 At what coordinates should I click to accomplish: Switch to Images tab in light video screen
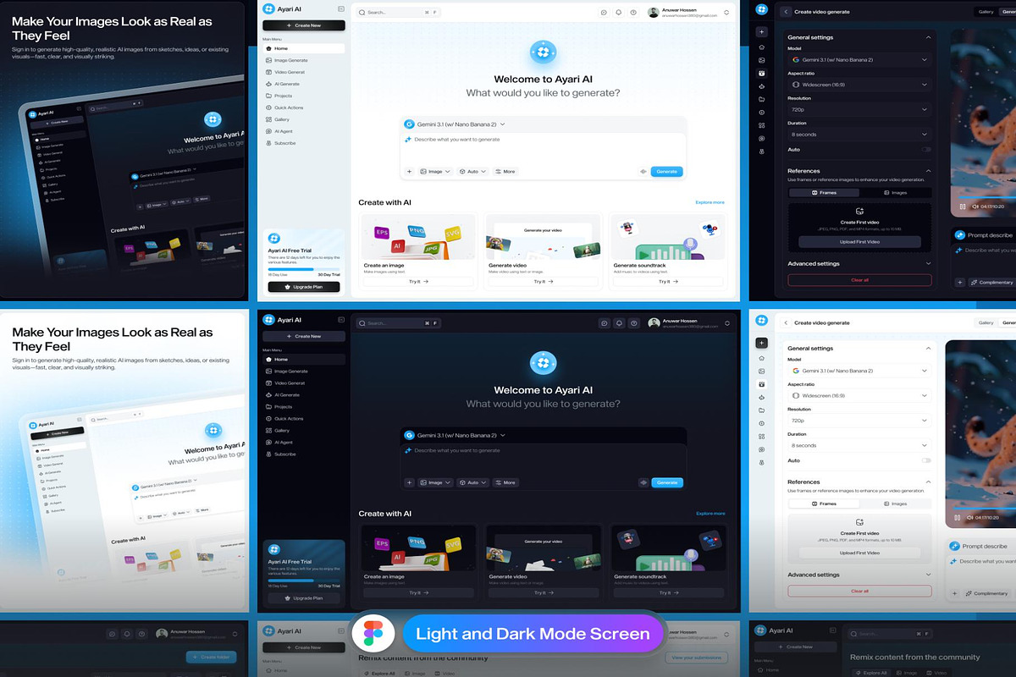click(x=895, y=504)
